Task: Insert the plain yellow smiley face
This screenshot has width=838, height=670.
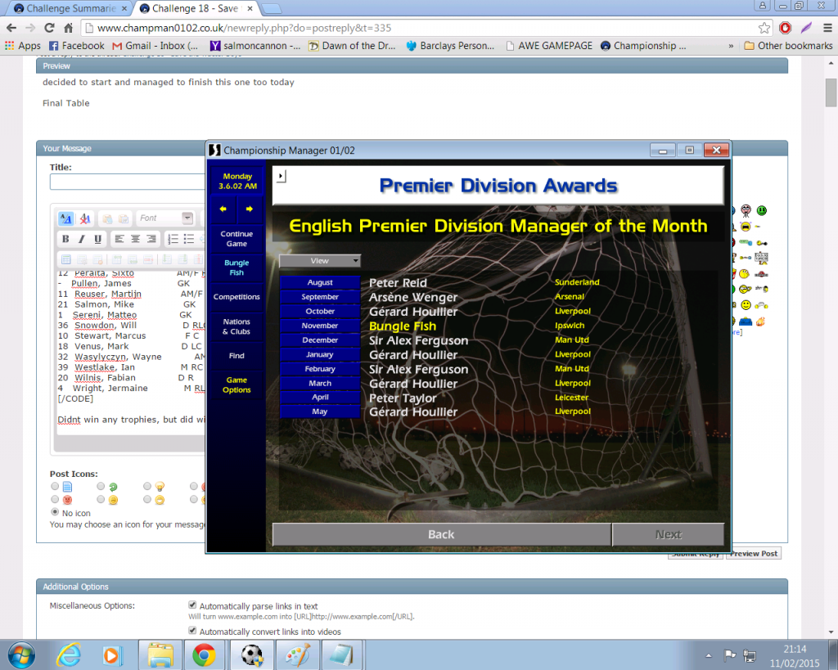Action: (x=746, y=305)
